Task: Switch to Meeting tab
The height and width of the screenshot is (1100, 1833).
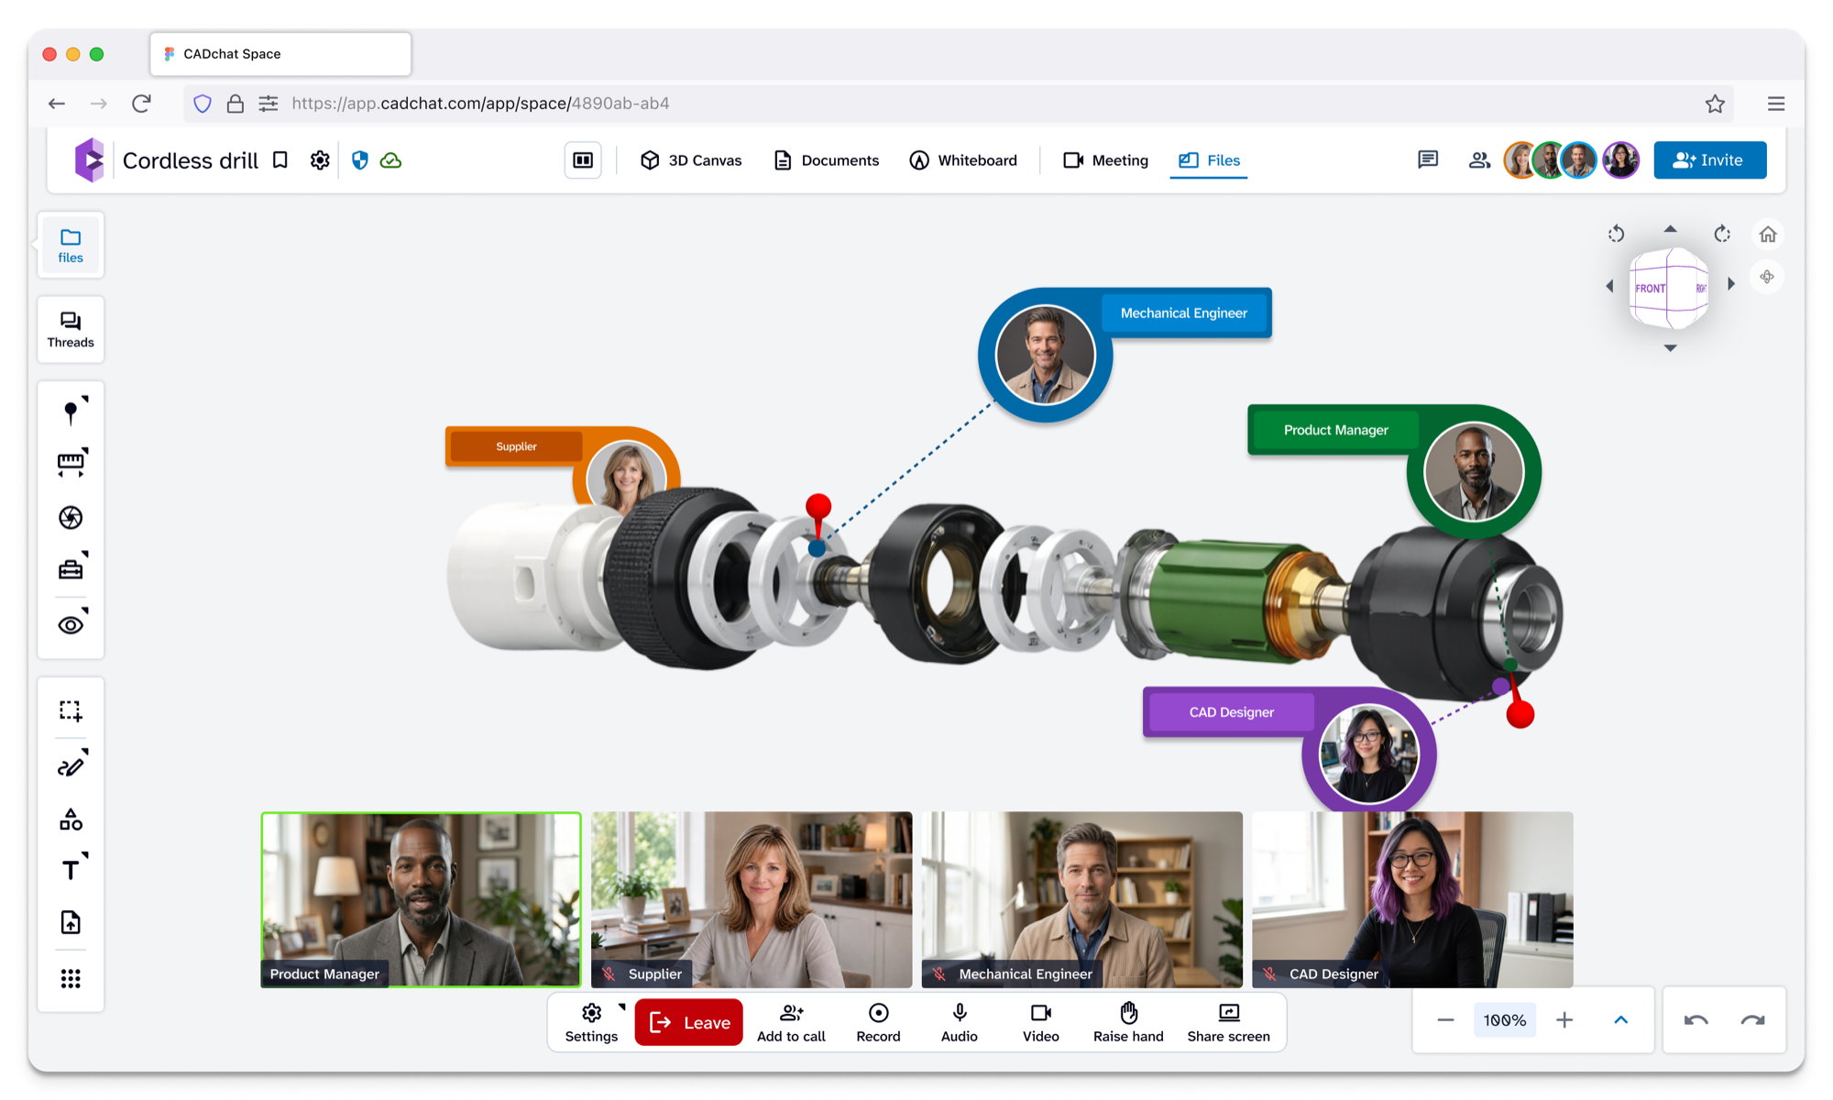Action: (1105, 160)
